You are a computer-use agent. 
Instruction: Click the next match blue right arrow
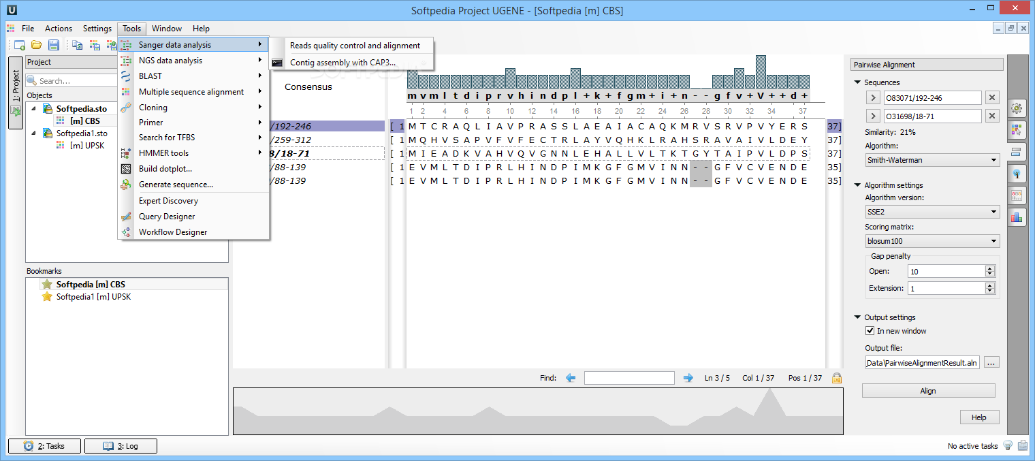coord(688,378)
